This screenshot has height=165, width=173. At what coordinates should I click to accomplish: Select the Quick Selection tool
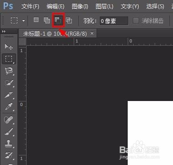click(9, 83)
